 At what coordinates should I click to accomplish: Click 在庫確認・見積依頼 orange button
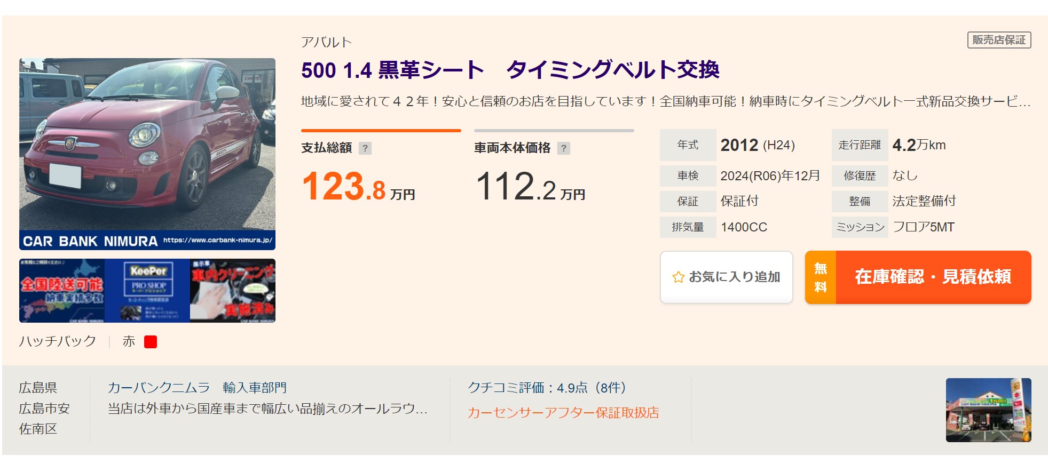coord(918,277)
